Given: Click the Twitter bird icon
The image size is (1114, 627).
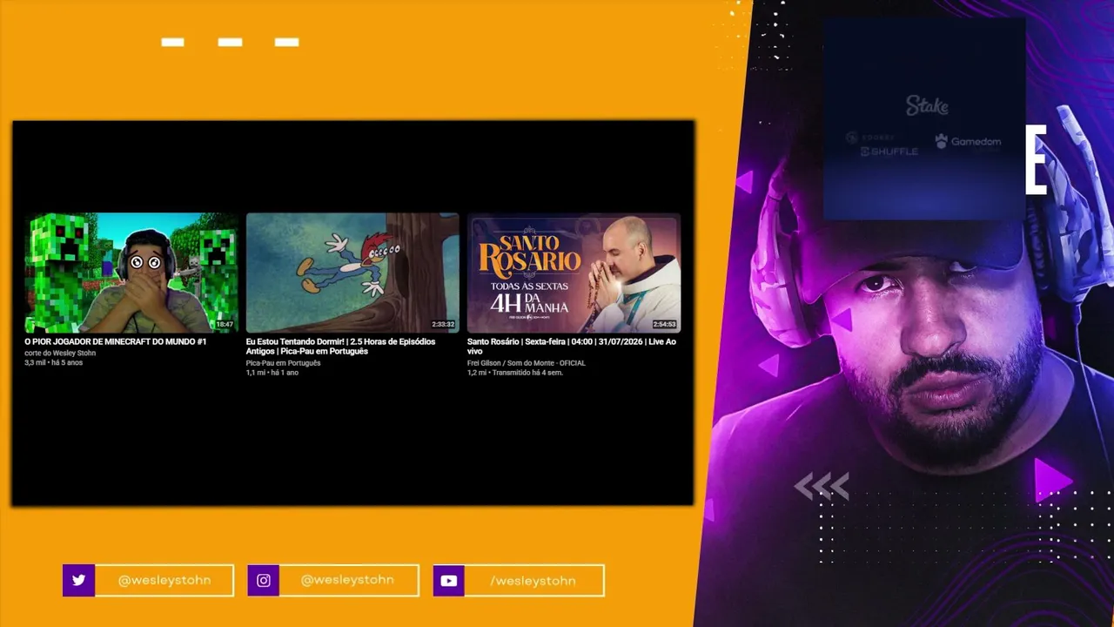Looking at the screenshot, I should pos(78,581).
